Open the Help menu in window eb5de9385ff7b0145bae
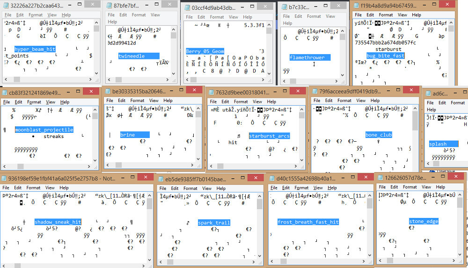This screenshot has width=468, height=268. pos(221,188)
